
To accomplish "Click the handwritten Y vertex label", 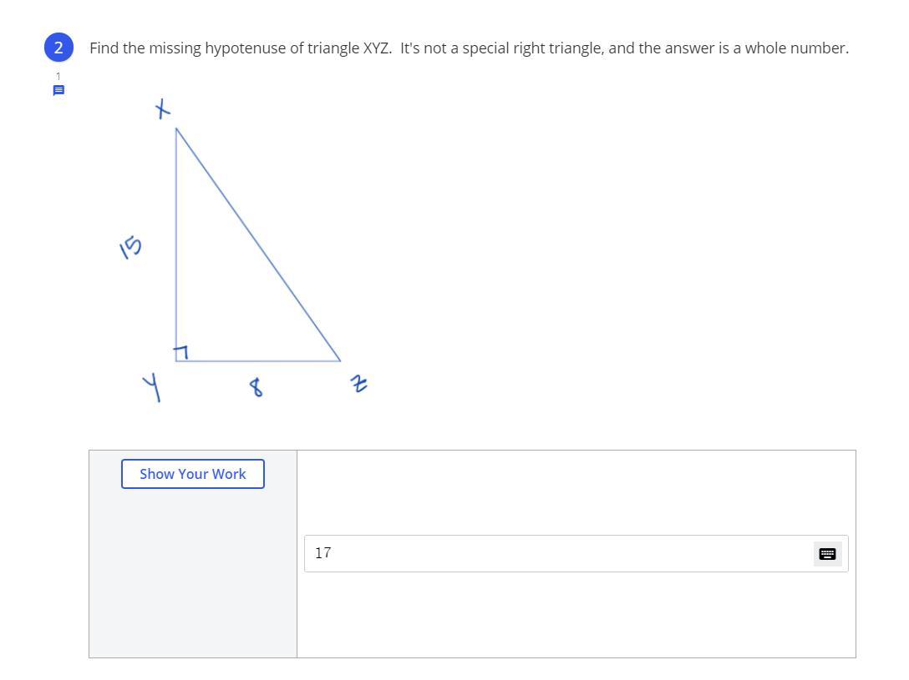I will [x=153, y=386].
